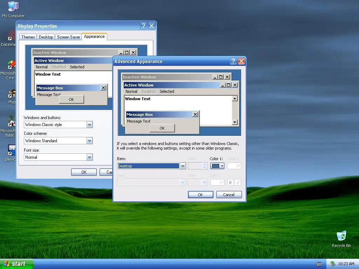The width and height of the screenshot is (359, 269).
Task: Click Inactive Window maximize icon in Advanced preview
Action: tap(221, 77)
